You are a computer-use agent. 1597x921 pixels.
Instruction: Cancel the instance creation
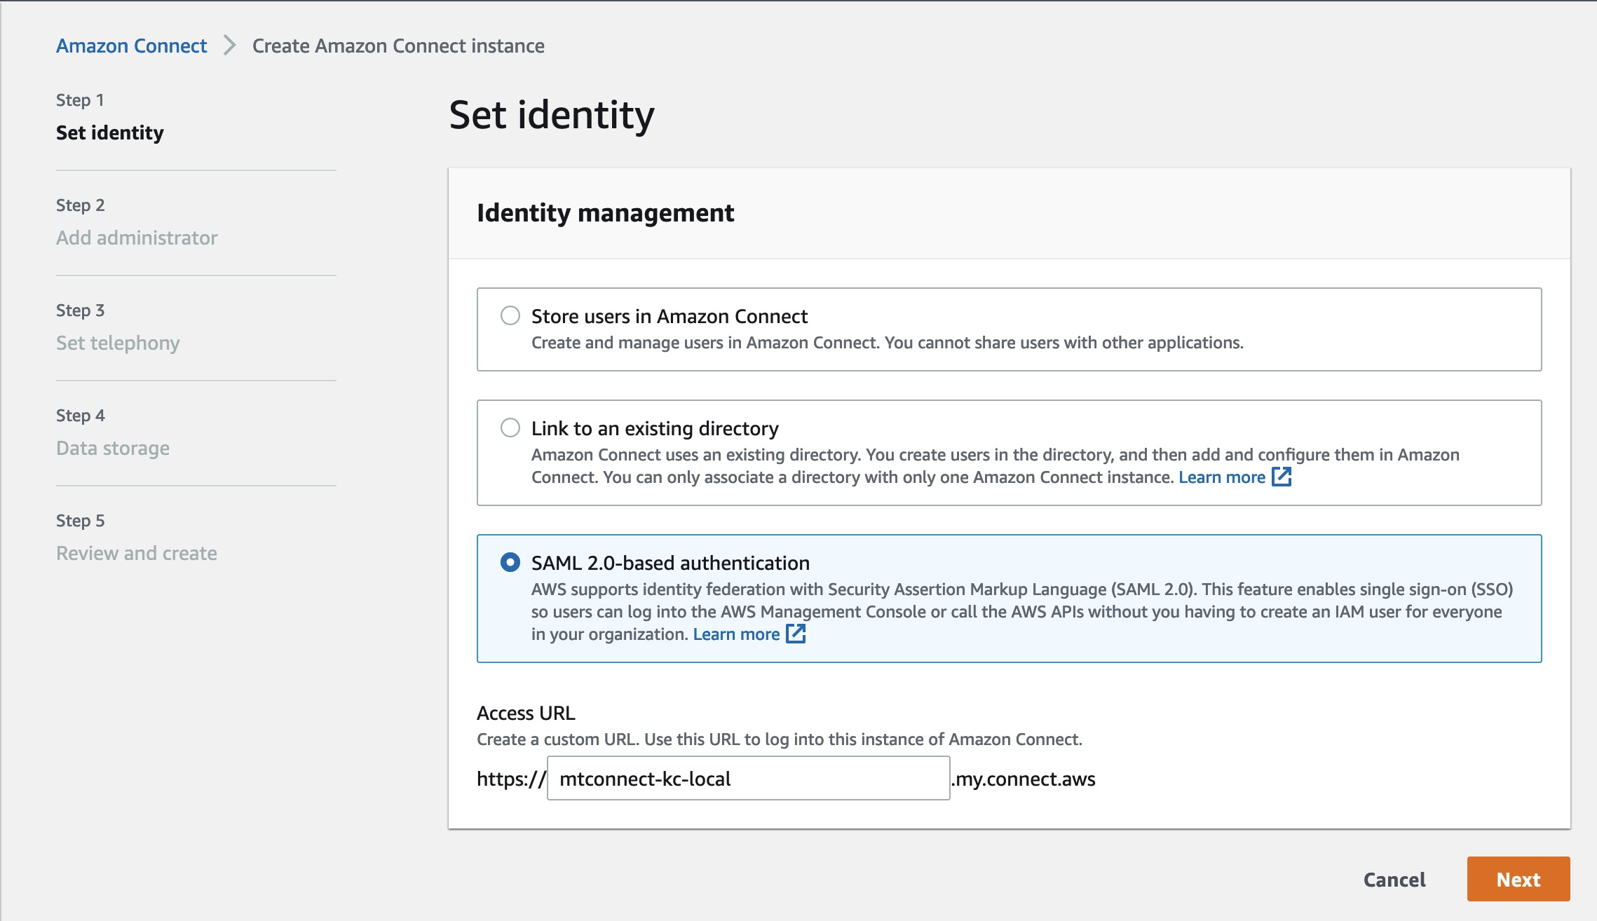coord(1394,879)
